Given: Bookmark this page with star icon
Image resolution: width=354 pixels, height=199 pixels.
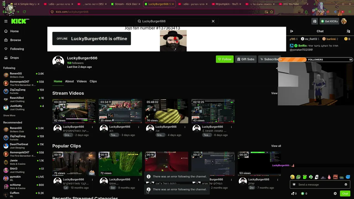Looking at the screenshot, I should (272, 12).
